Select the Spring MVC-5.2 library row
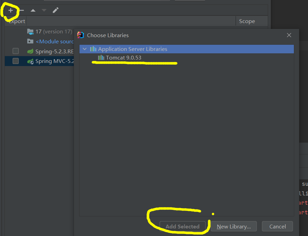Viewport: 308px width, 236px height. (39, 61)
